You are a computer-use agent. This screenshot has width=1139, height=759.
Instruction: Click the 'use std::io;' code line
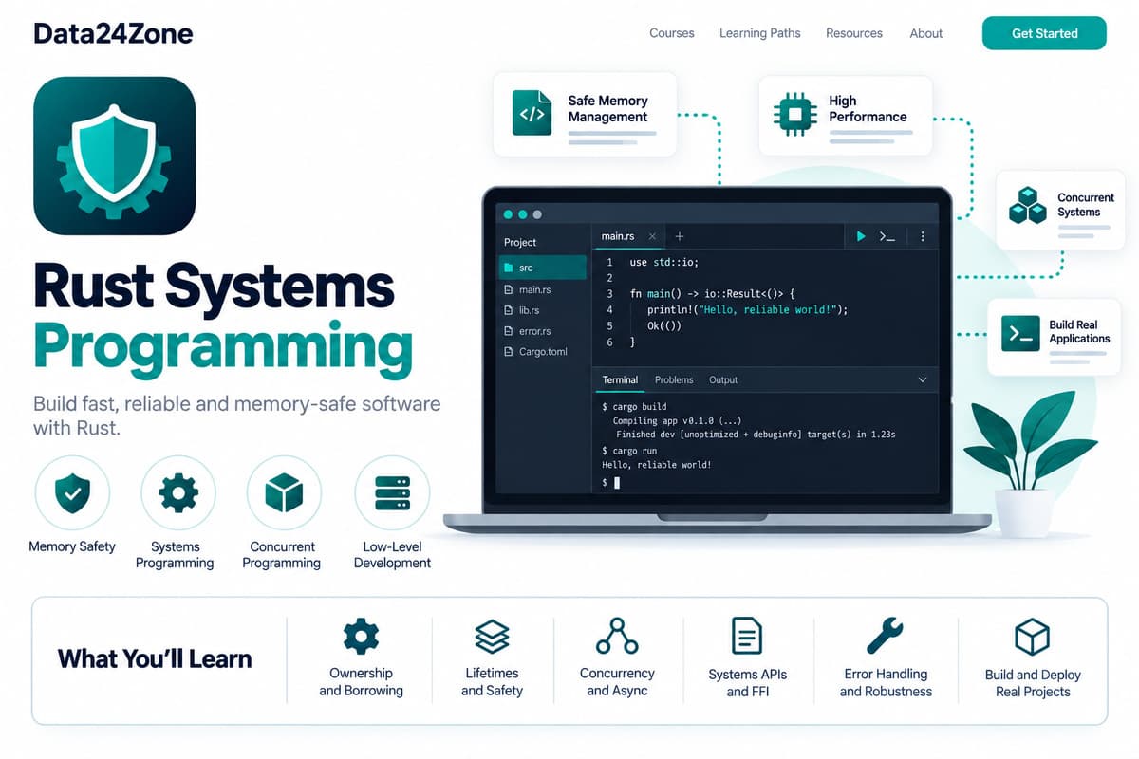click(663, 262)
